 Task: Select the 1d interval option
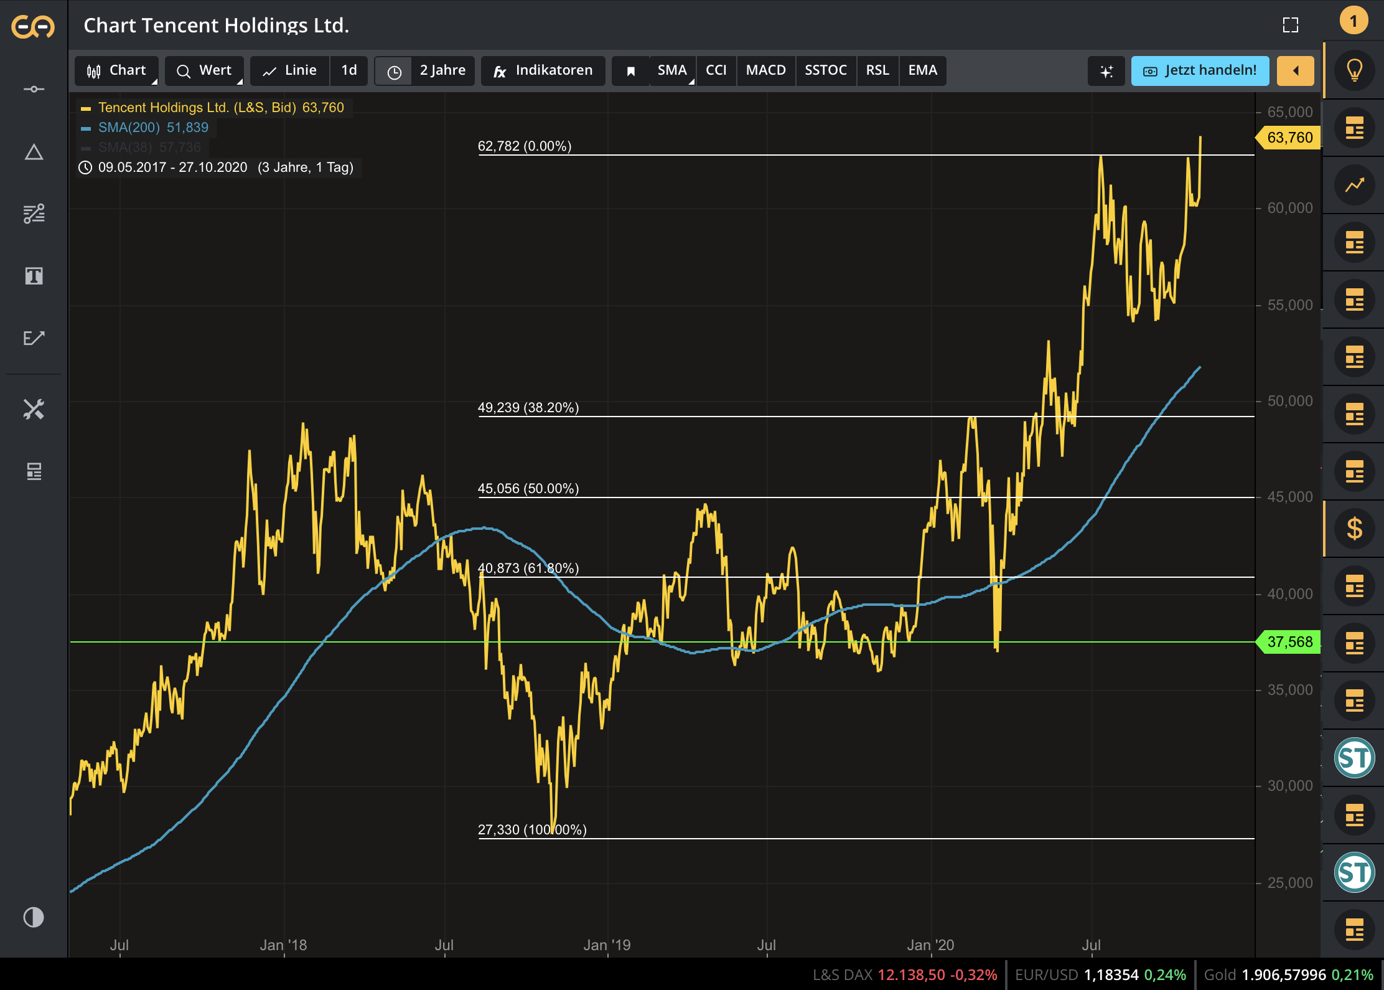click(x=348, y=70)
